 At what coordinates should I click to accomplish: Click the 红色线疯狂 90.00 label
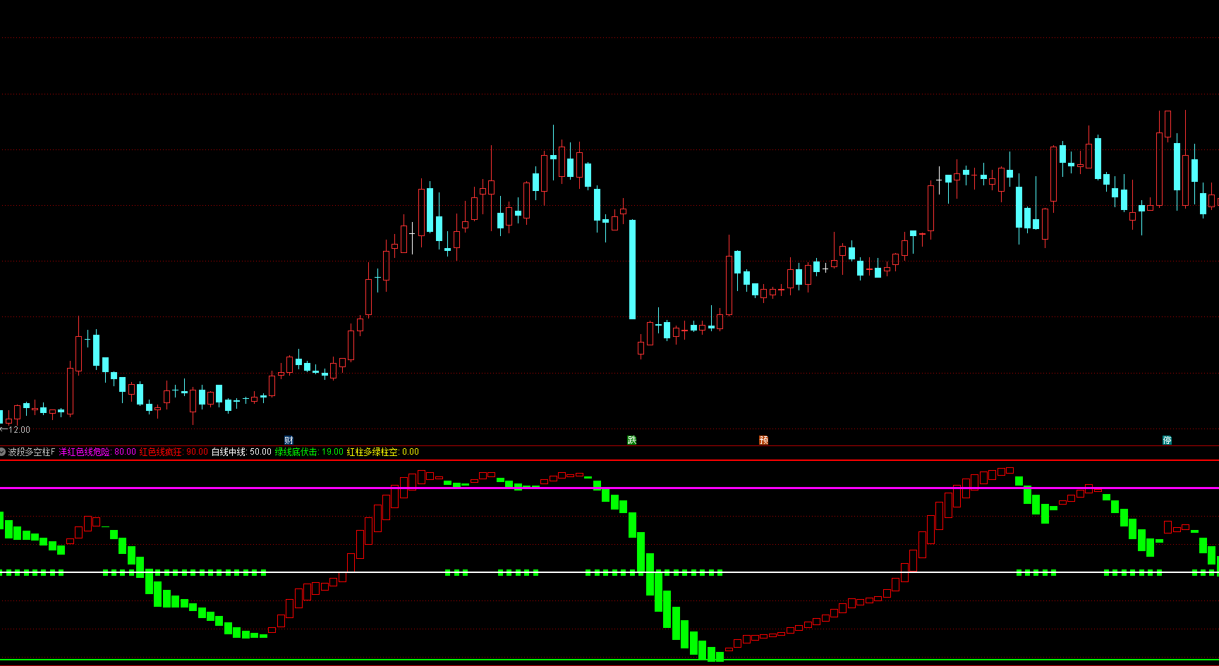(174, 452)
